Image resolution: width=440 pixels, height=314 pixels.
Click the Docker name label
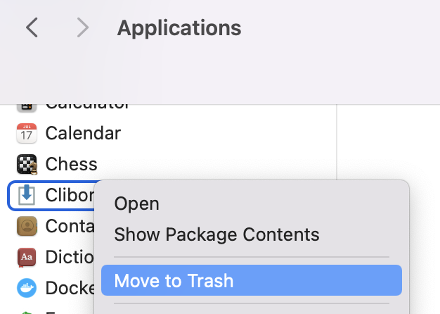pos(70,288)
